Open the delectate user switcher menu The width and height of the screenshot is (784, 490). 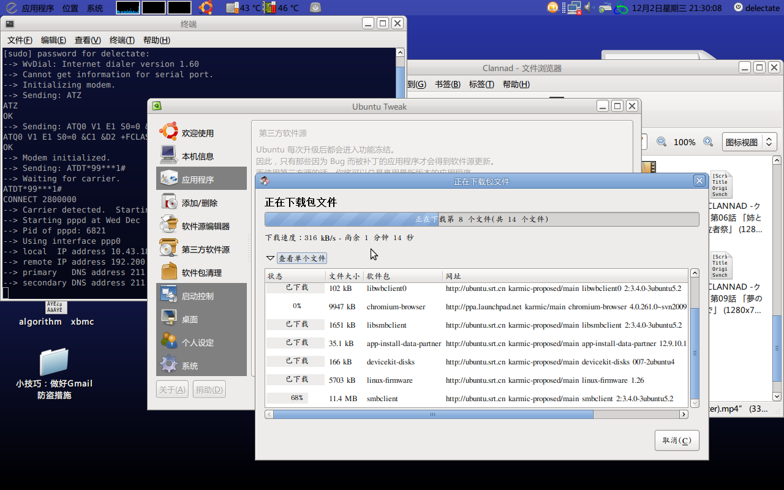click(x=757, y=8)
